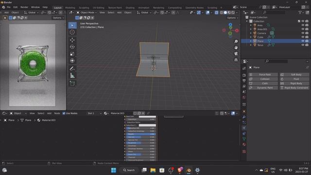Image resolution: width=311 pixels, height=175 pixels.
Task: Adjust the Metallic slider in shader node
Action: coord(141,134)
